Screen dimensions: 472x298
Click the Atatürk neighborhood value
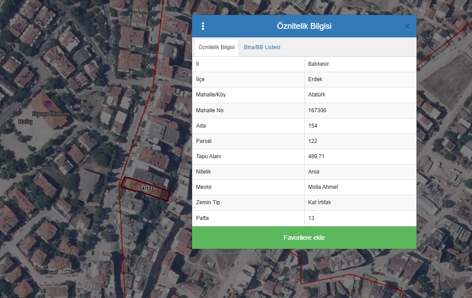pos(316,95)
